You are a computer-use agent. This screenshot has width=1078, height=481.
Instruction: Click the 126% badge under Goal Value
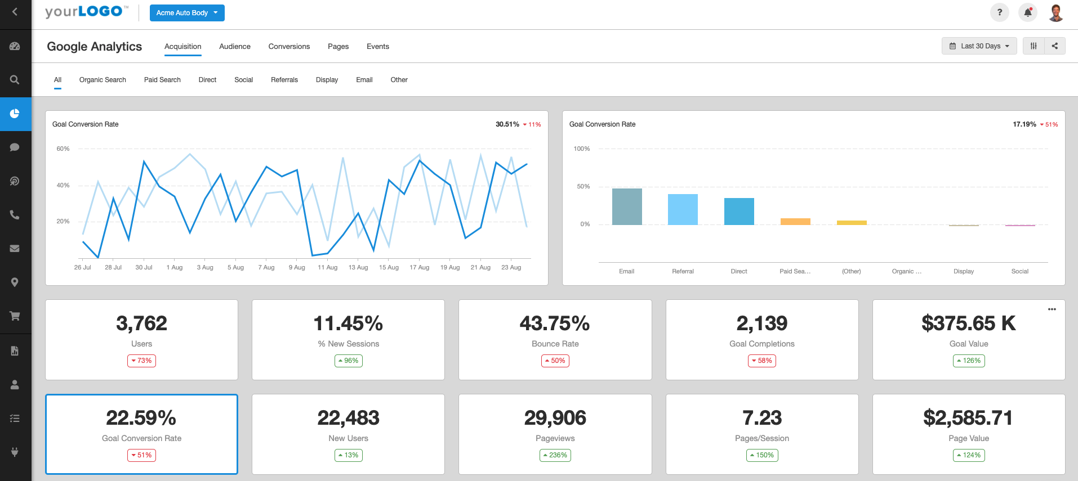969,361
